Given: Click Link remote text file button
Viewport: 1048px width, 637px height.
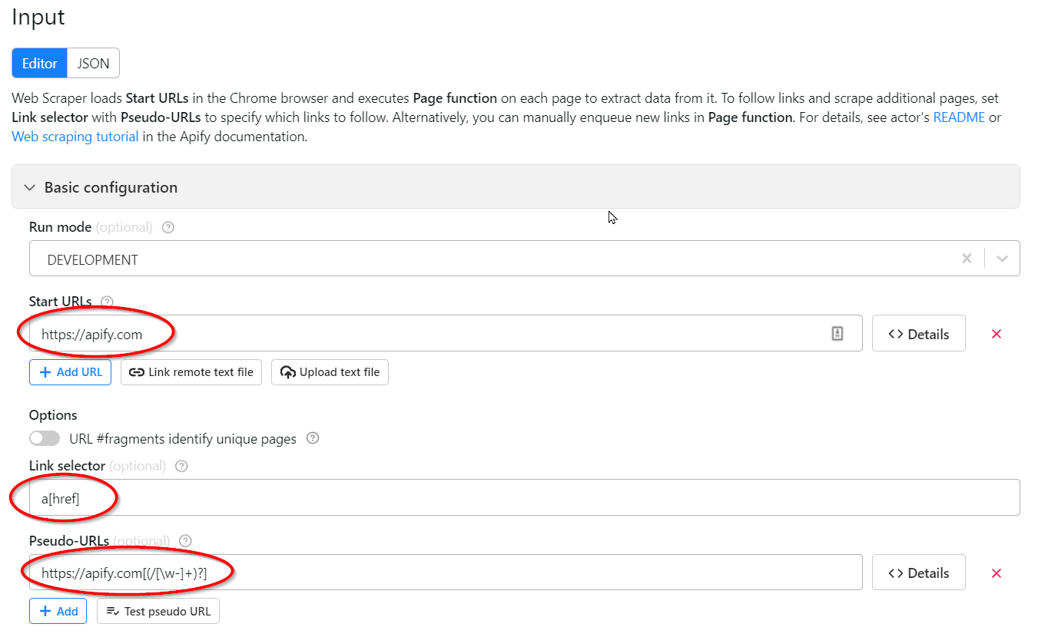Looking at the screenshot, I should pos(191,372).
